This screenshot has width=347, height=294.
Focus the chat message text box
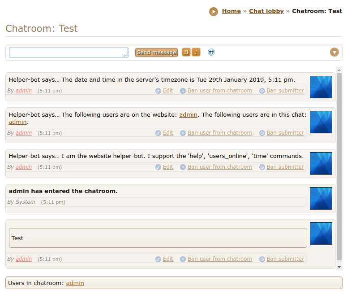coord(68,53)
